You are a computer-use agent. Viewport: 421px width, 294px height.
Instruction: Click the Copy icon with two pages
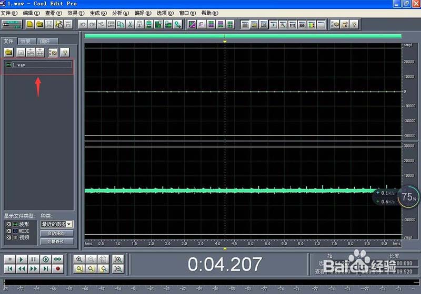tap(121, 25)
